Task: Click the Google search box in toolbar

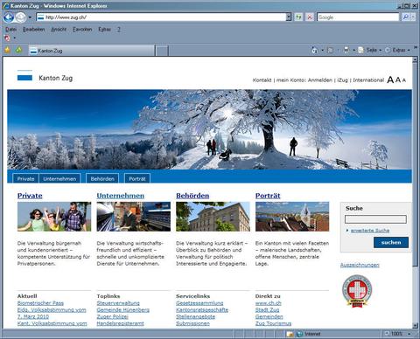Action: click(358, 17)
